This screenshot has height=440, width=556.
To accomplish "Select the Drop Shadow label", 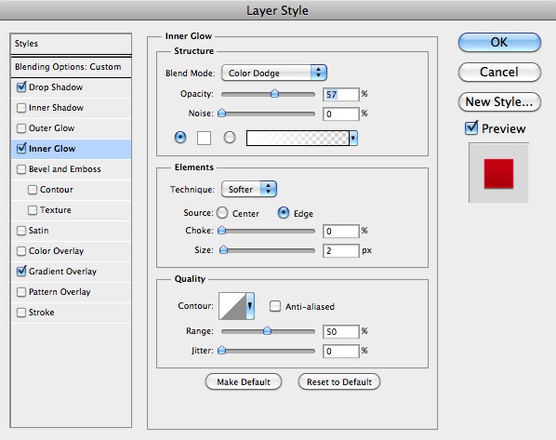I will coord(56,87).
